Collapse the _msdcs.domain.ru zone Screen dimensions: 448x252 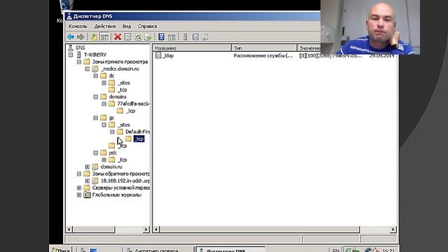87,69
